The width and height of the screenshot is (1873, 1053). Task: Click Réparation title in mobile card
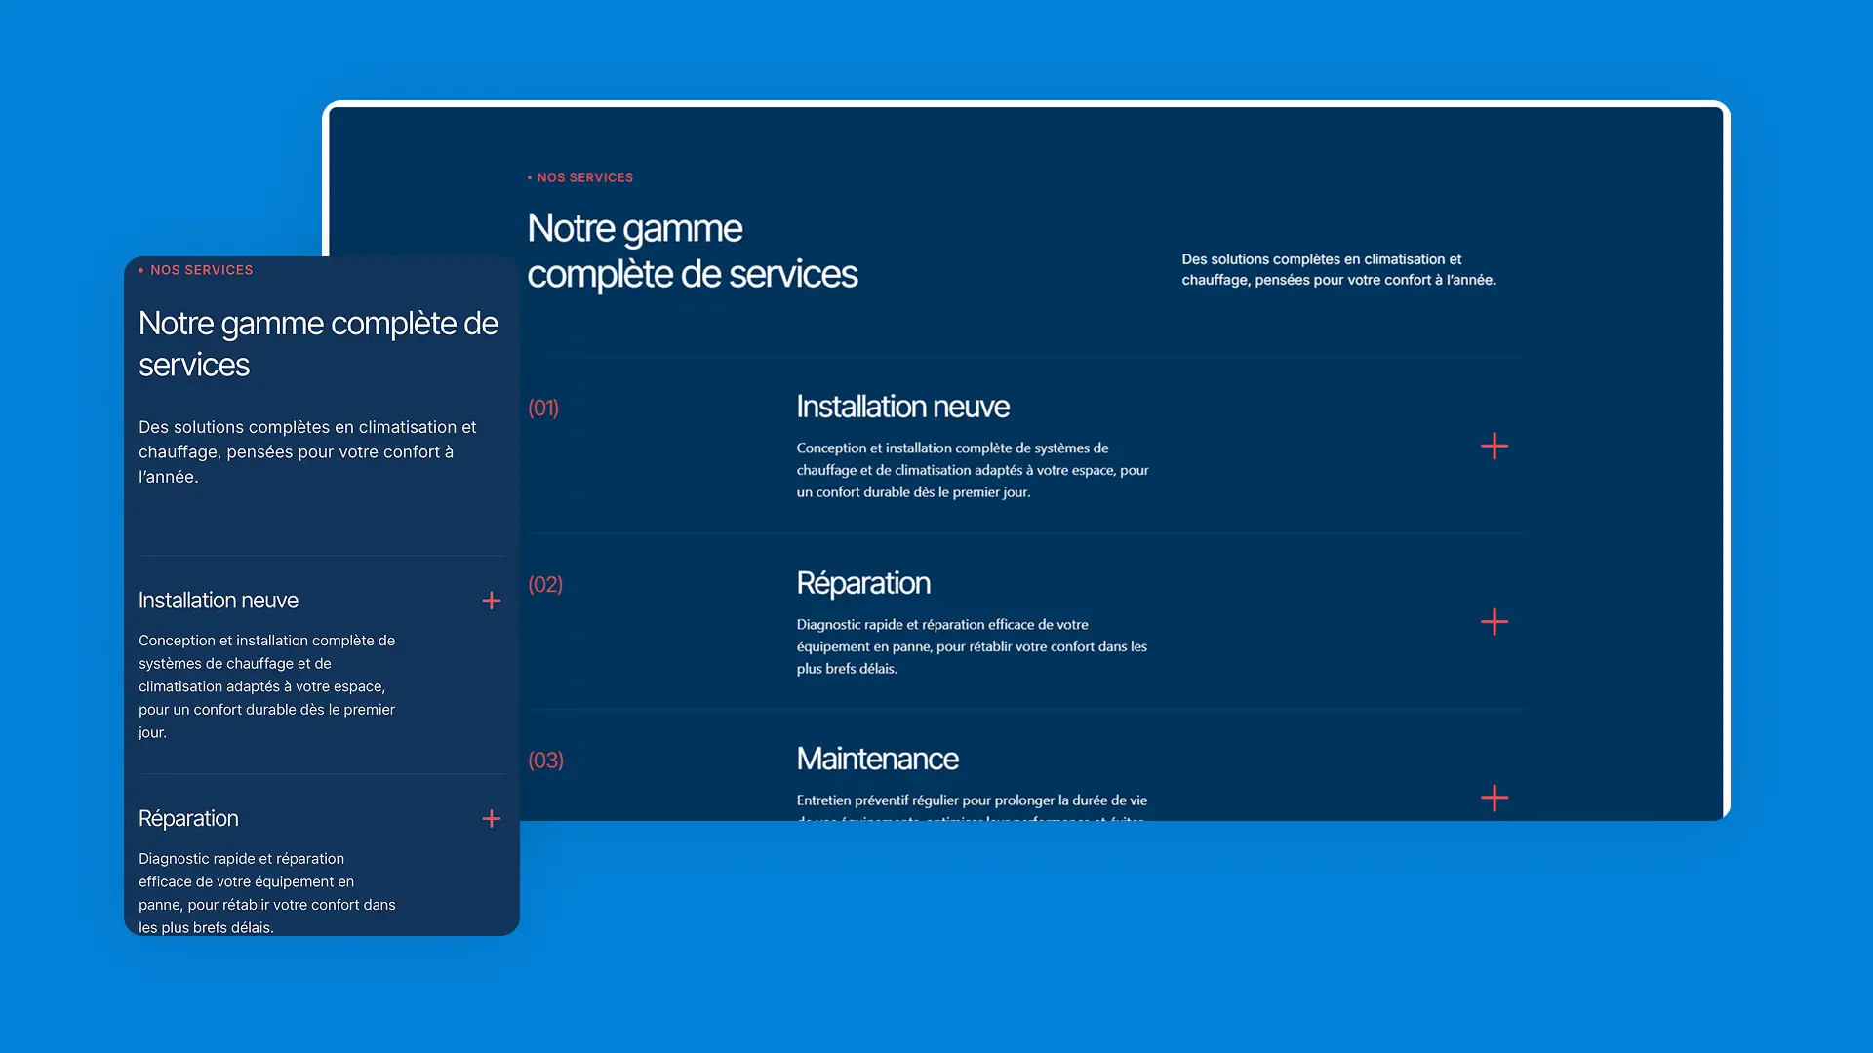188,819
